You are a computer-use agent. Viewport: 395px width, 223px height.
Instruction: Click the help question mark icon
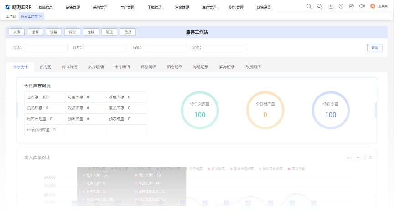click(x=341, y=6)
